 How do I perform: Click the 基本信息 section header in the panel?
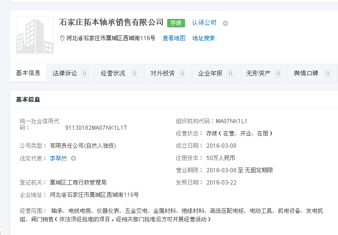[x=28, y=100]
